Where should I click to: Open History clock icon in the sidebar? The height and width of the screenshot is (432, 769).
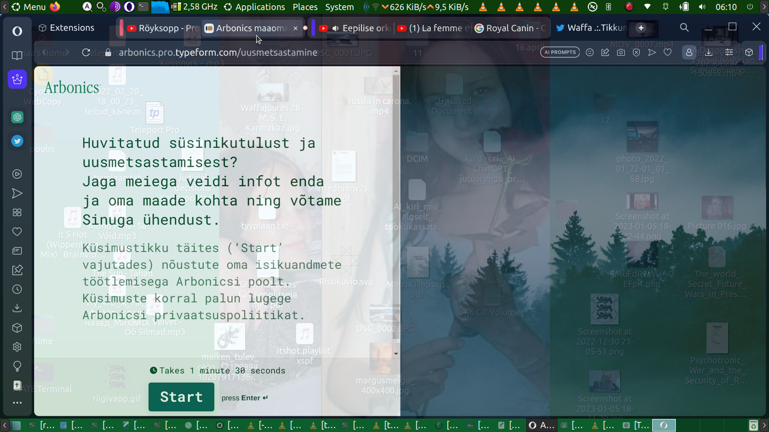[x=17, y=289]
